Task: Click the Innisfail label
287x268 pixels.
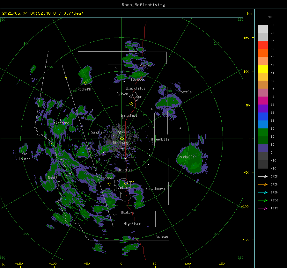Action: tap(129, 115)
